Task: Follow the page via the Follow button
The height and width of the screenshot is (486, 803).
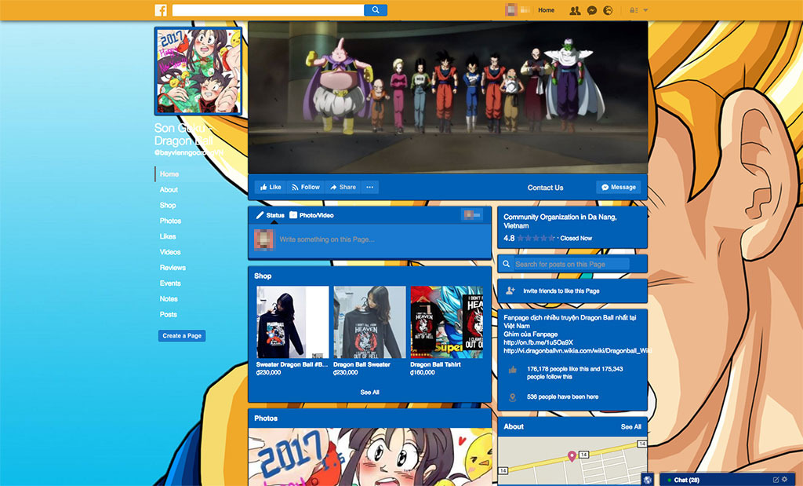Action: (x=306, y=187)
